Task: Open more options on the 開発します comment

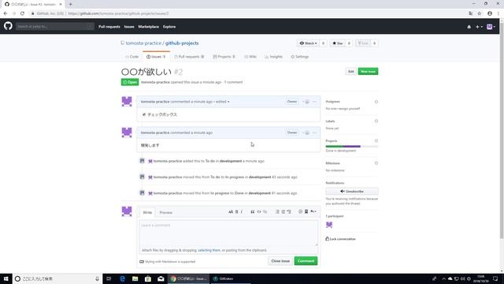Action: (315, 133)
